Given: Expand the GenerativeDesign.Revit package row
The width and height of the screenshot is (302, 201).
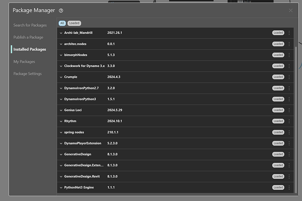Looking at the screenshot, I should click(x=61, y=177).
